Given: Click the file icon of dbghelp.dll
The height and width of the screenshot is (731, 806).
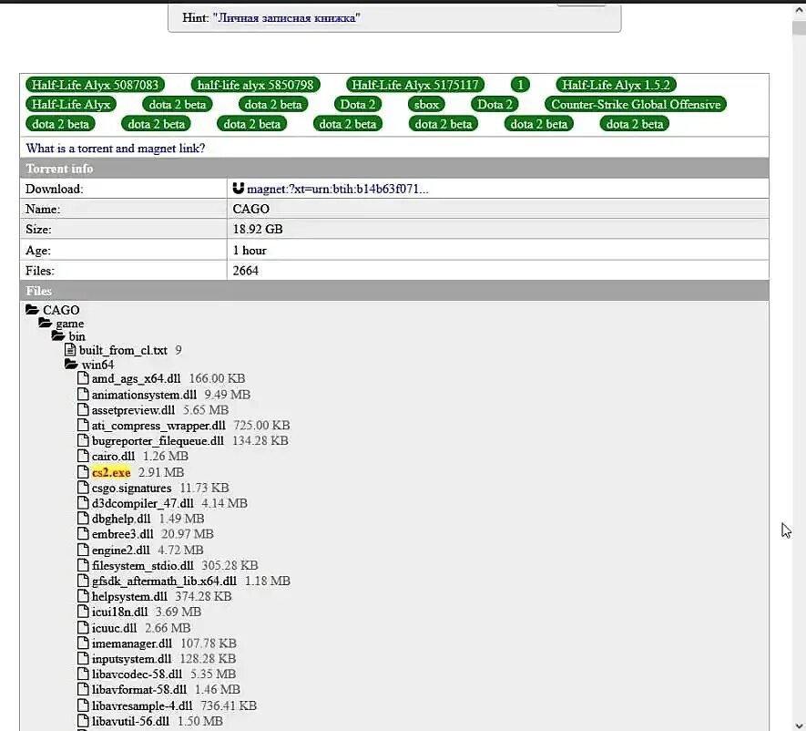Looking at the screenshot, I should click(x=83, y=518).
